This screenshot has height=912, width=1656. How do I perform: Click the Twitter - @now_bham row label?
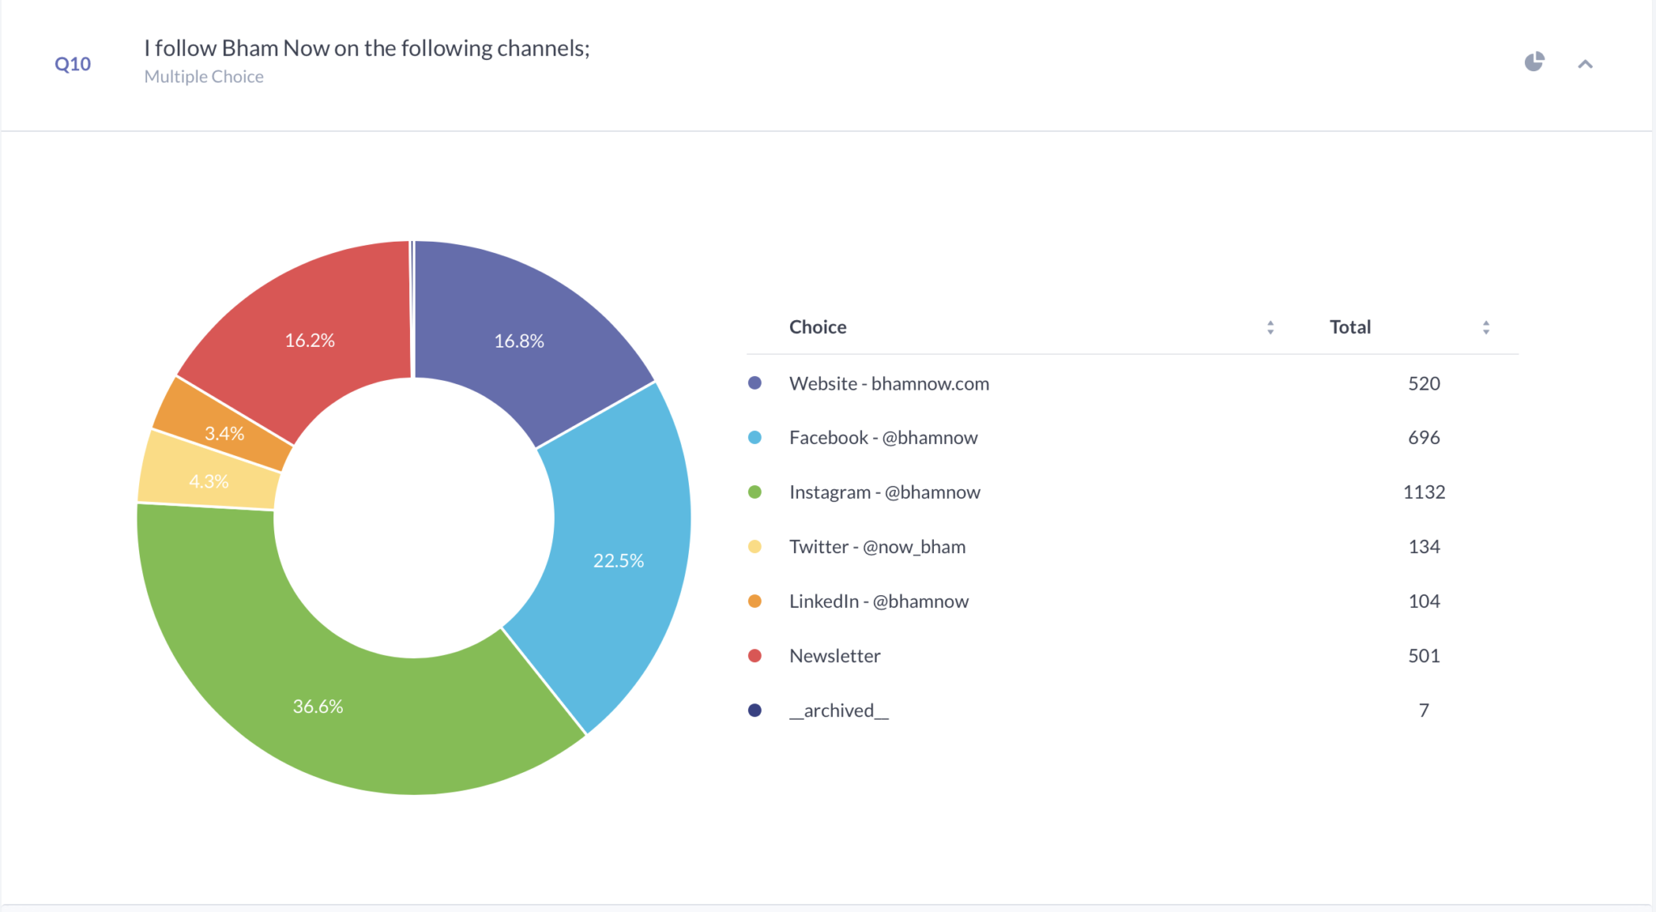[877, 547]
